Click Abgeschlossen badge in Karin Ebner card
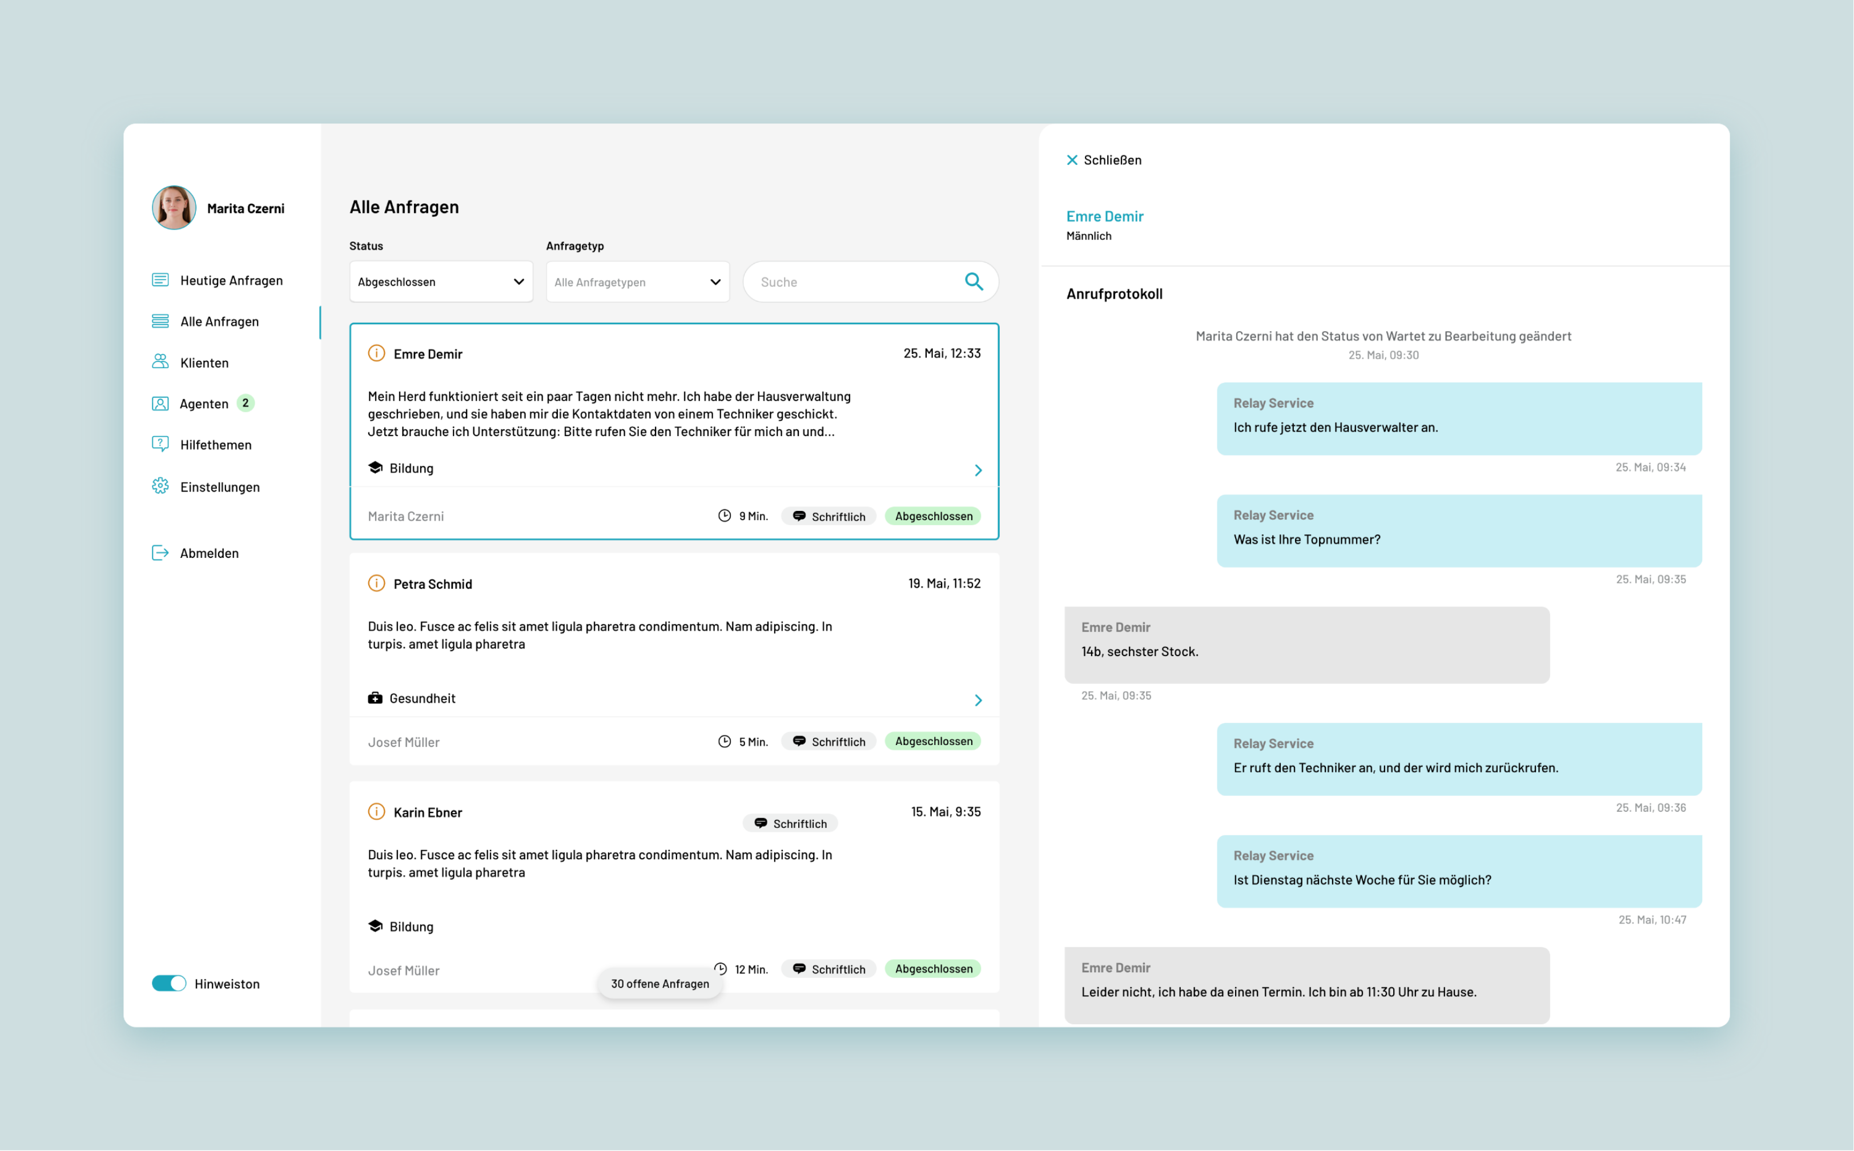This screenshot has height=1151, width=1854. click(x=933, y=969)
